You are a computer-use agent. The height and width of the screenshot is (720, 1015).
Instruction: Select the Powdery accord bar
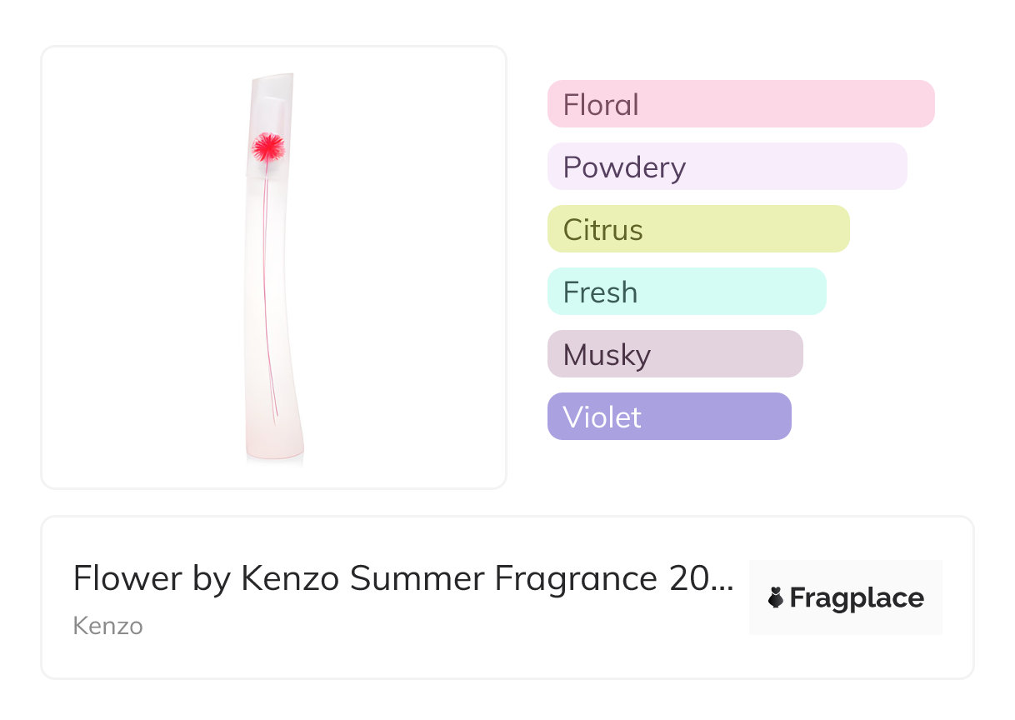pos(727,167)
